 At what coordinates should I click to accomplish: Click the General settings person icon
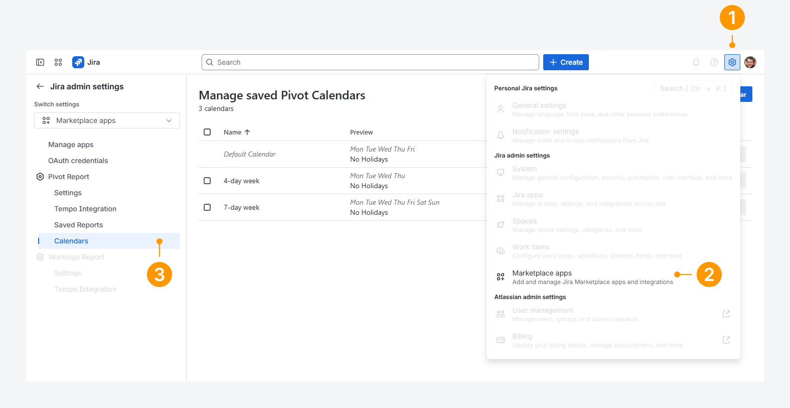(x=501, y=109)
